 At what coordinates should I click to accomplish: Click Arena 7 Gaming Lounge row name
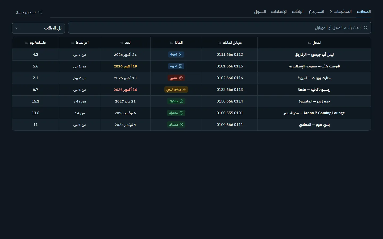coord(314,113)
